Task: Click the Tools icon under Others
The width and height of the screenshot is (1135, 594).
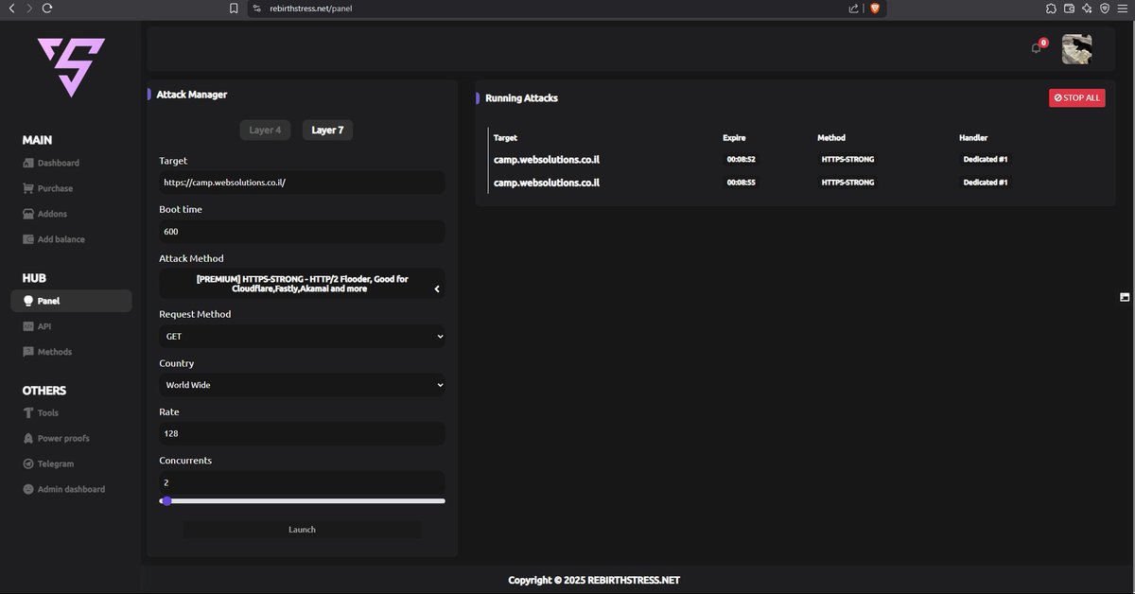Action: click(28, 412)
